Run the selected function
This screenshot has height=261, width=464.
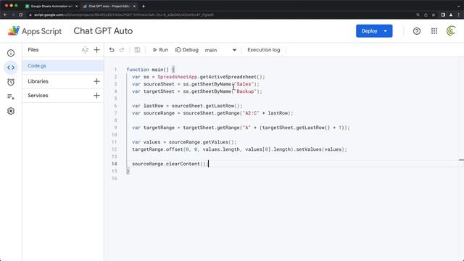coord(160,50)
